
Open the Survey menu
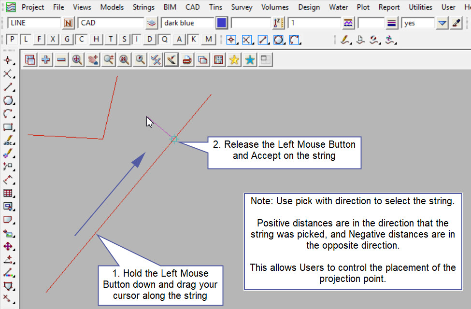click(242, 7)
